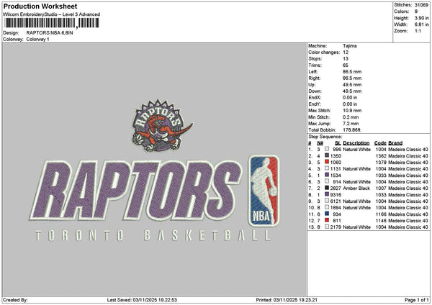Click the Max Jump value 7.2 mm
The width and height of the screenshot is (432, 305).
click(x=351, y=124)
